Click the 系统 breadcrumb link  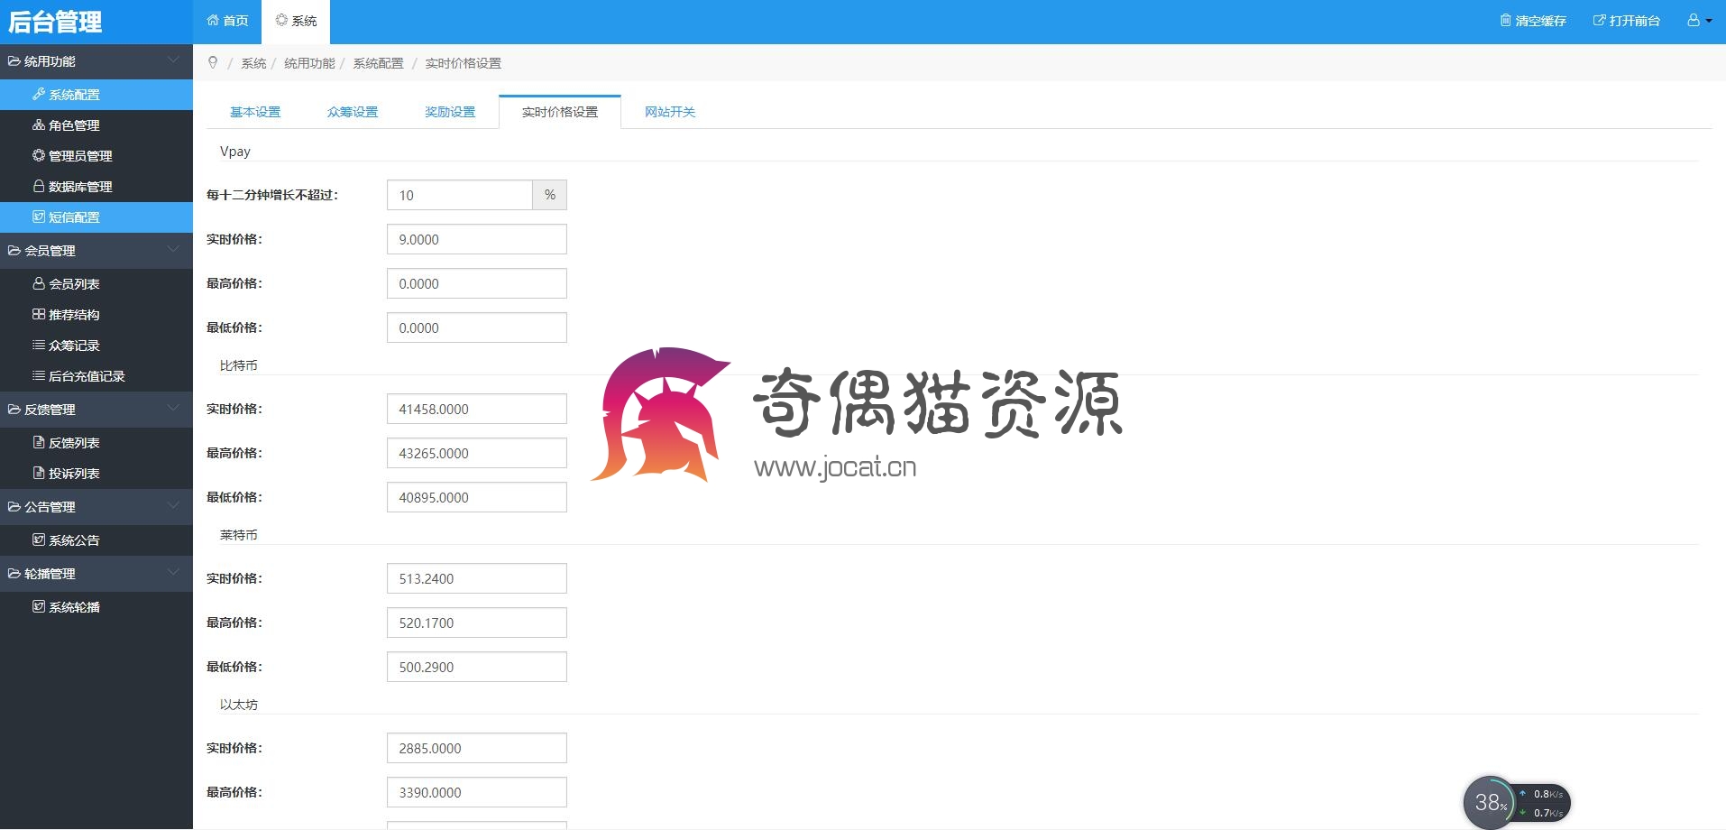(253, 63)
